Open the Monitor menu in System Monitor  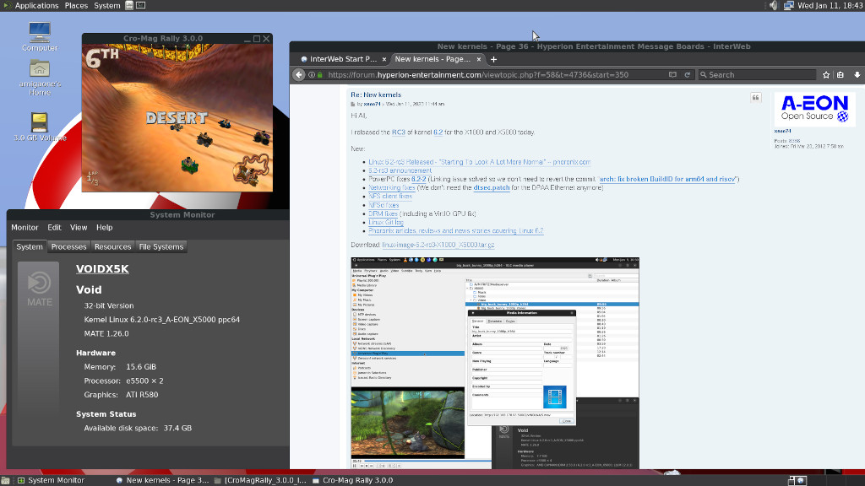[24, 227]
